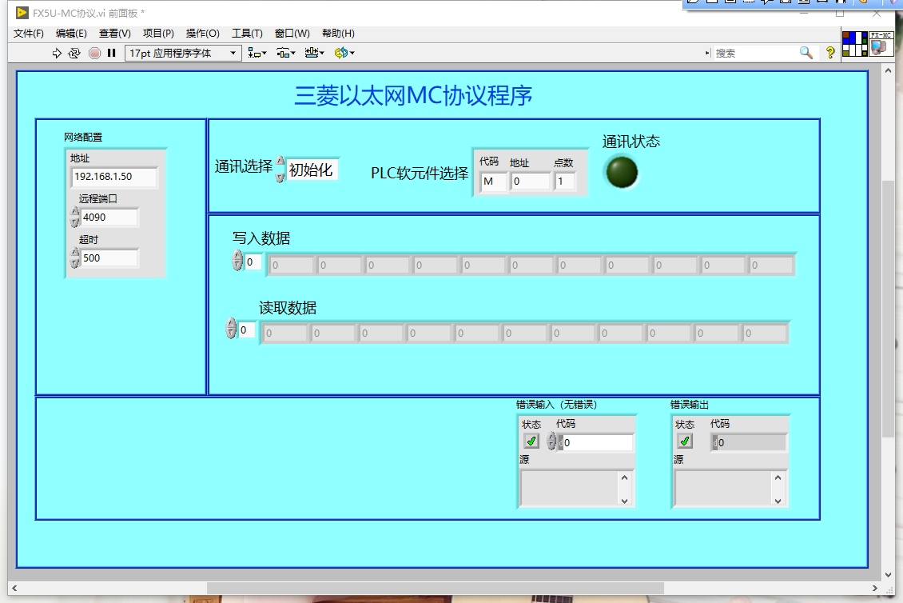Open the Resize Objects toolbar menu

coord(314,53)
